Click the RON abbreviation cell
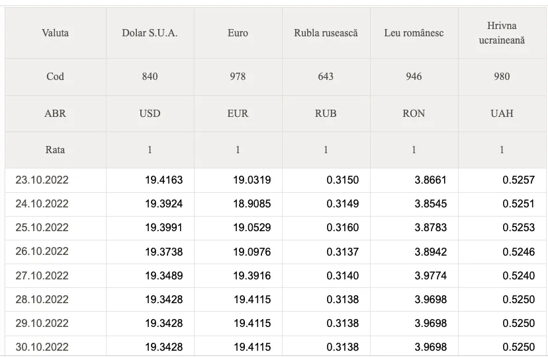Viewport: 548px width, 358px height. 414,114
